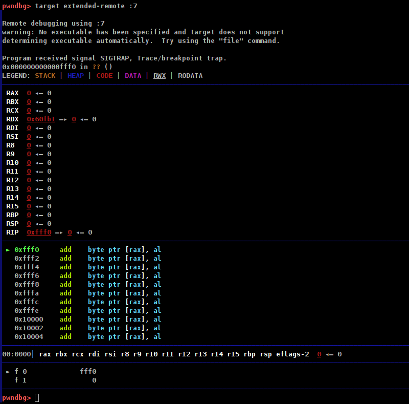Click the command input cursor at the bottom prompt
Image resolution: width=409 pixels, height=404 pixels.
point(37,398)
